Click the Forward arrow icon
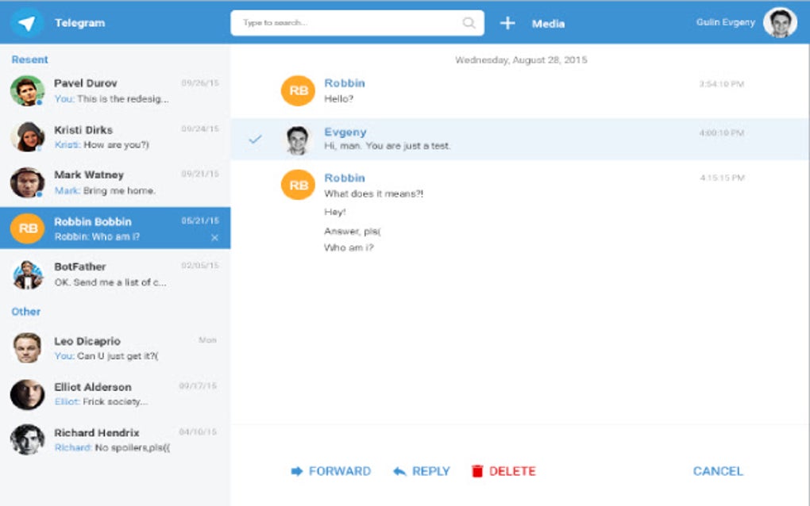 click(296, 471)
